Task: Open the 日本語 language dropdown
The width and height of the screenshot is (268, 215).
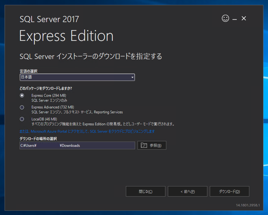Action: (77, 77)
